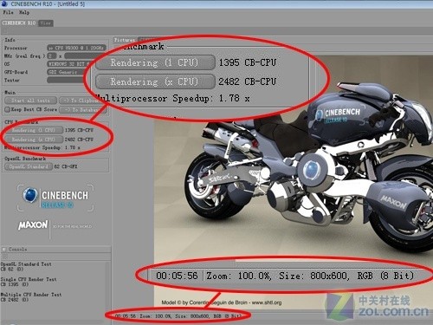This screenshot has width=433, height=325.
Task: Click the MAXON logo in sidebar
Action: click(x=33, y=225)
